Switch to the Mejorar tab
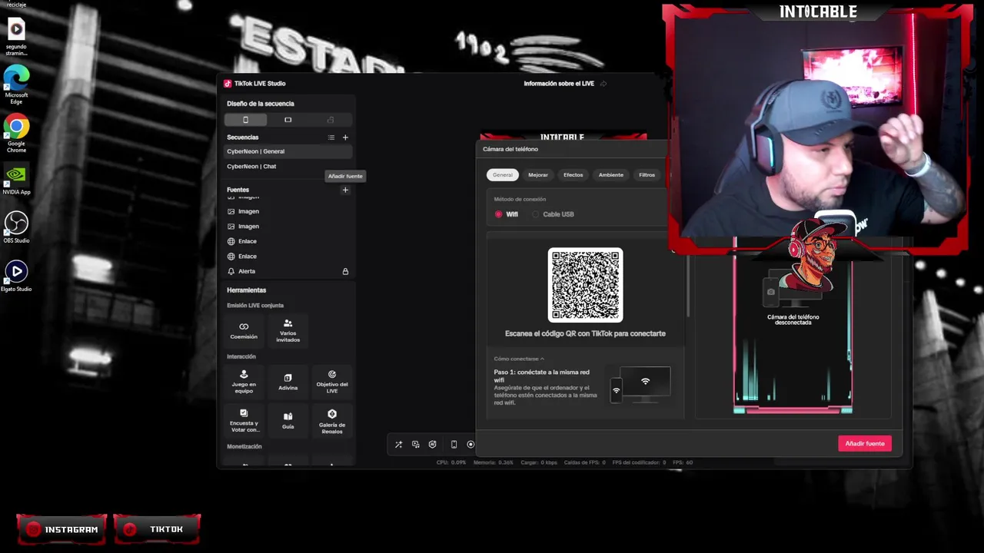The image size is (984, 553). tap(538, 175)
